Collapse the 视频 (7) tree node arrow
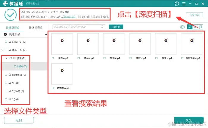 (x=7, y=58)
